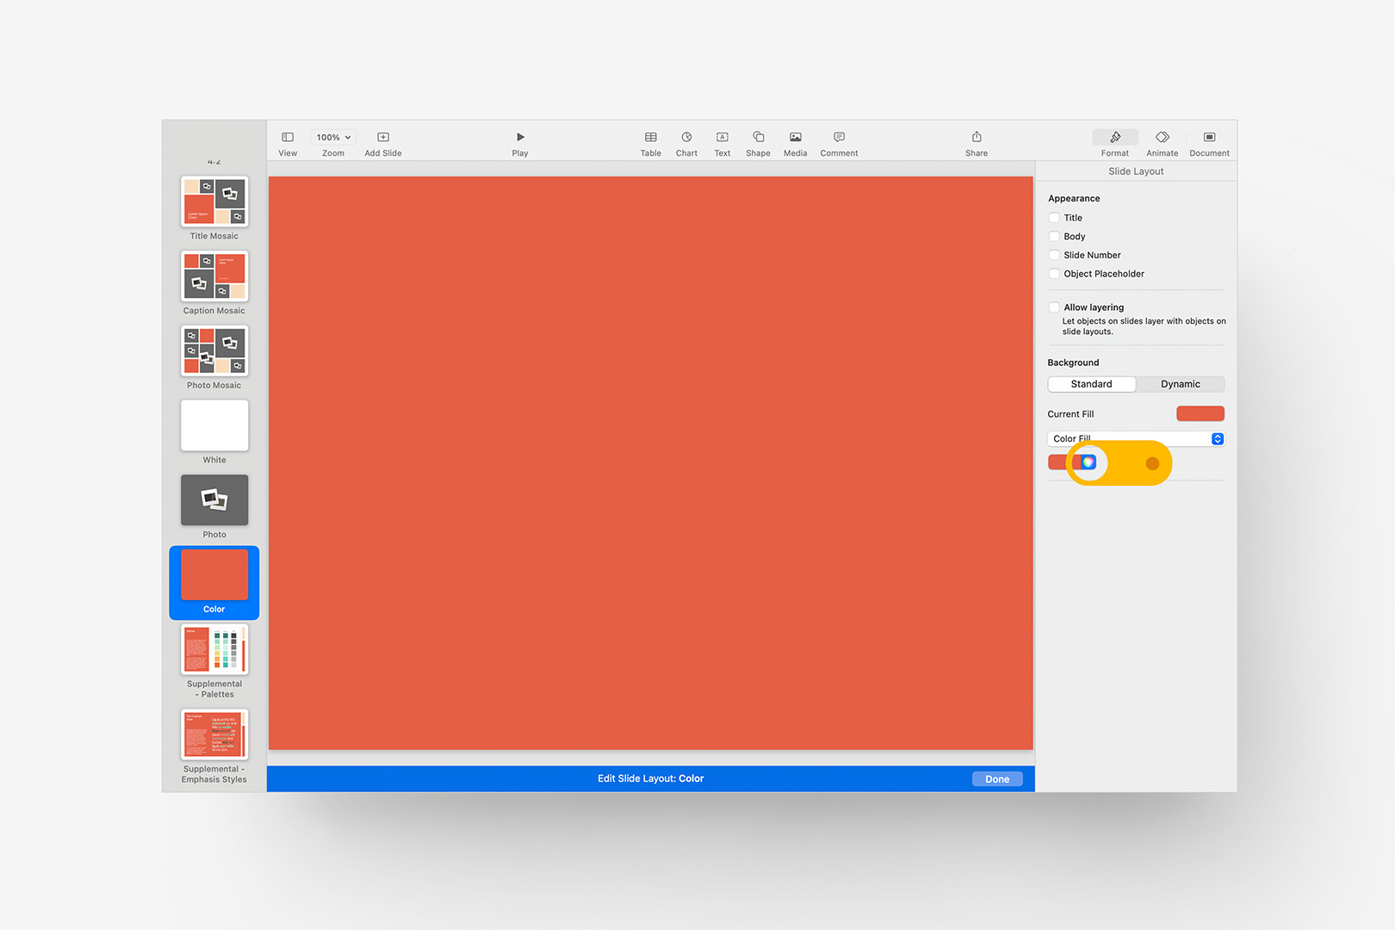Open the Document inspector
Screen dimensions: 1395x930
click(x=1209, y=143)
